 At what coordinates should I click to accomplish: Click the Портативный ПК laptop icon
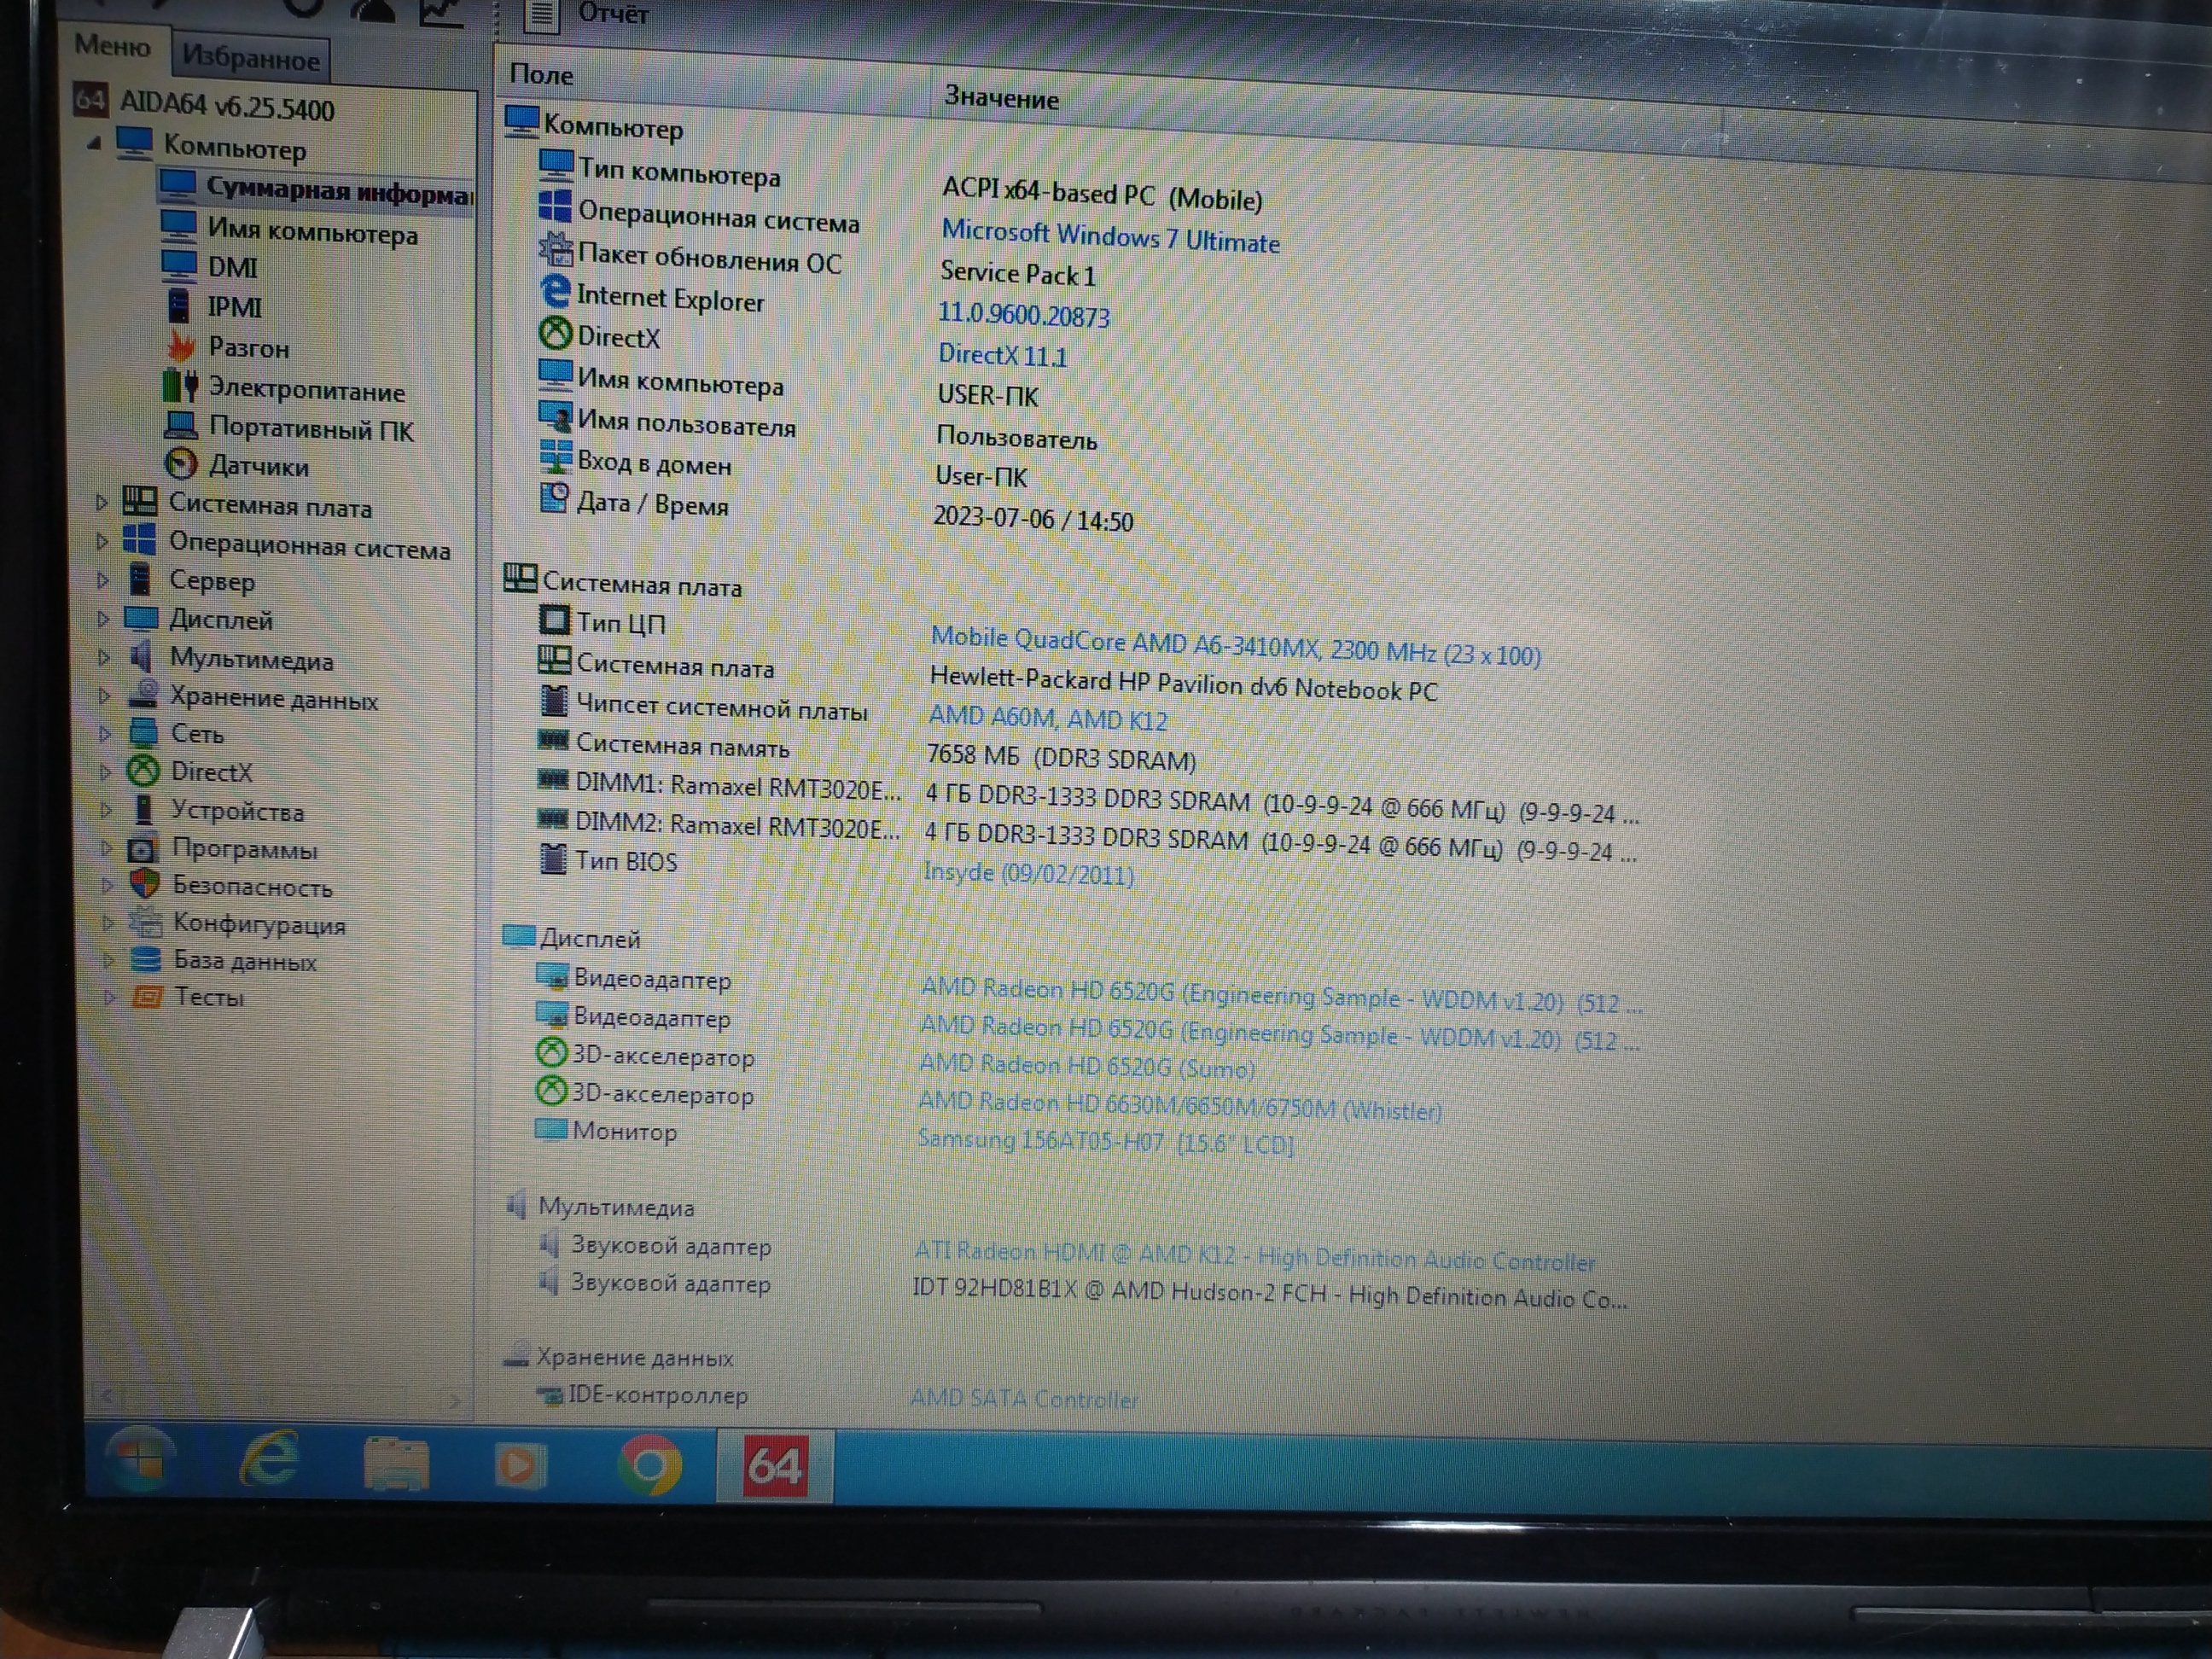[x=180, y=425]
